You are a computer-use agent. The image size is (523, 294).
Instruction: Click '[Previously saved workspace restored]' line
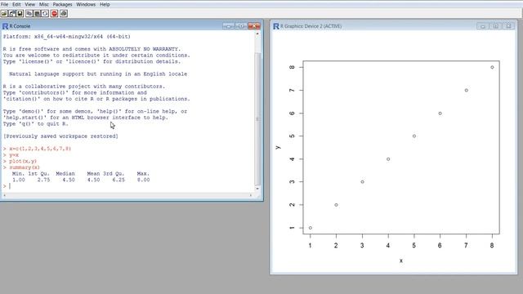click(x=60, y=136)
